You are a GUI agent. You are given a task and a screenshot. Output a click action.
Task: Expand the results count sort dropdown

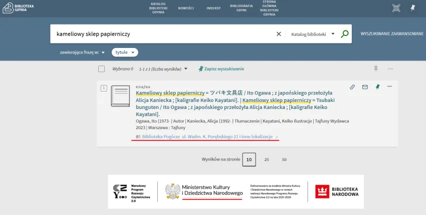click(186, 69)
